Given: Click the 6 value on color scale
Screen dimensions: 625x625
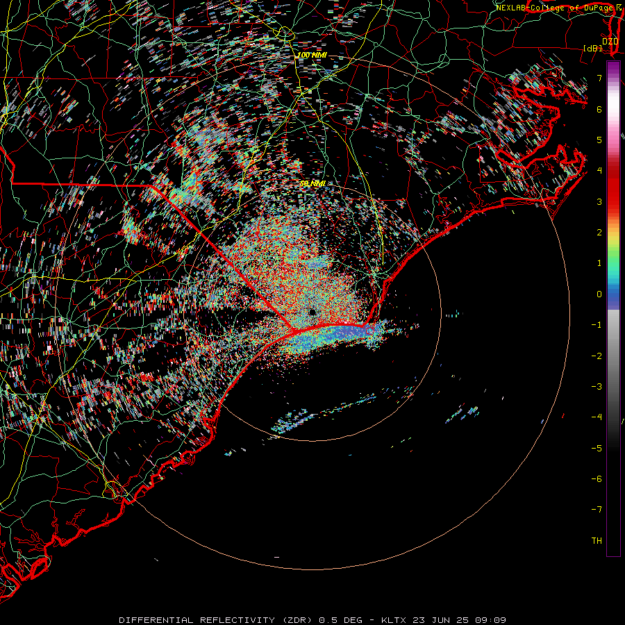Looking at the screenshot, I should pyautogui.click(x=599, y=109).
